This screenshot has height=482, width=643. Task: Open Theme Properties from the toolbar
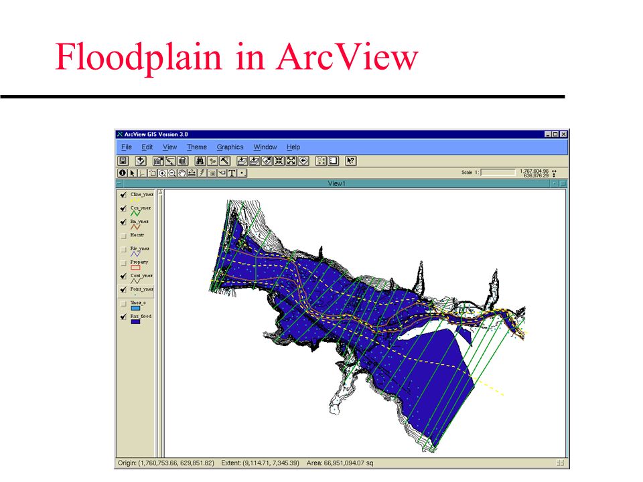tap(158, 161)
